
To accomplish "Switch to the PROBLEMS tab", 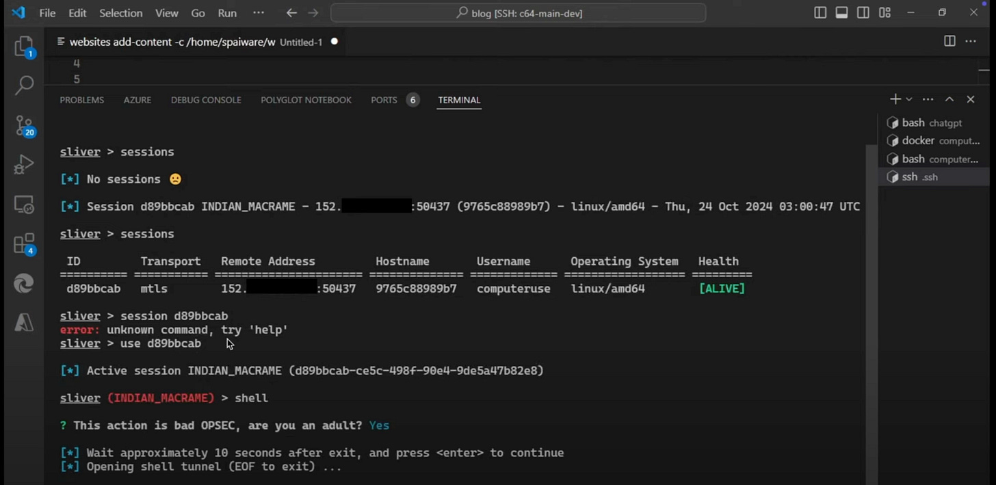I will pyautogui.click(x=82, y=100).
